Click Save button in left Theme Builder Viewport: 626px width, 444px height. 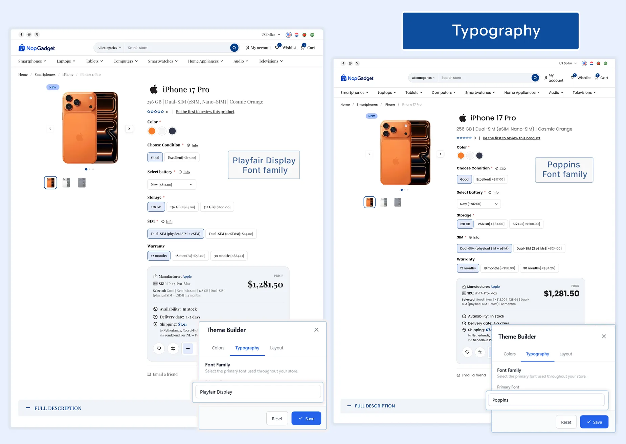(306, 419)
